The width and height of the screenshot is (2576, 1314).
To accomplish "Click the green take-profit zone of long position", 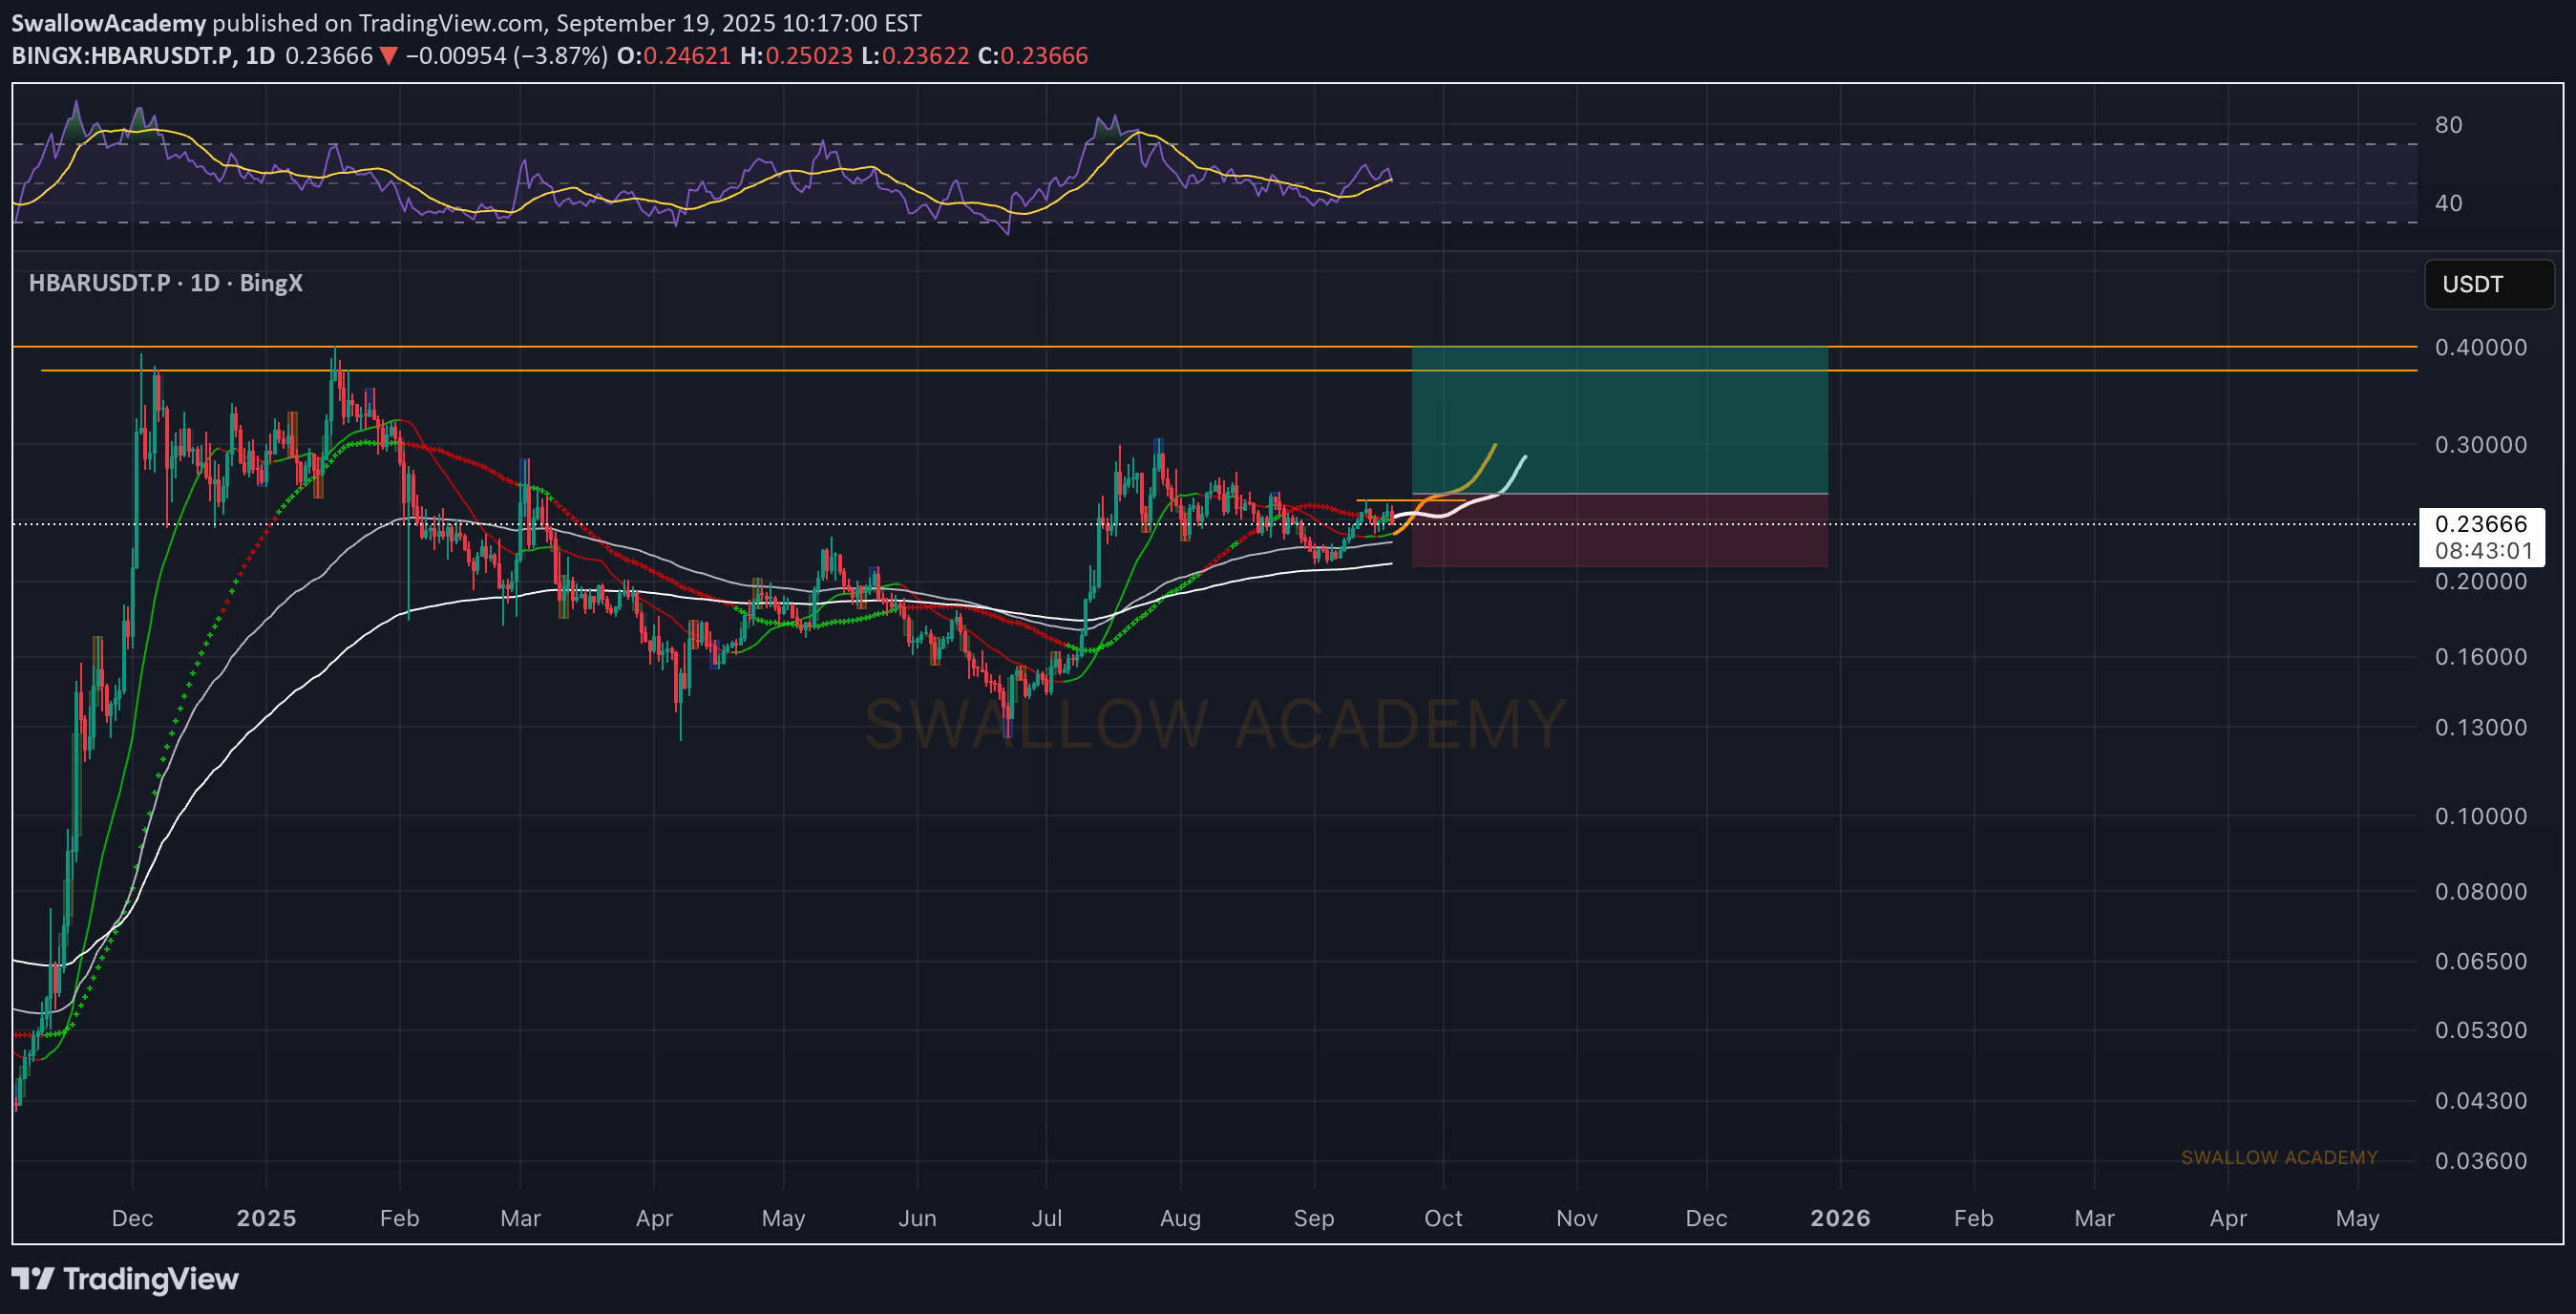I will coord(1619,420).
